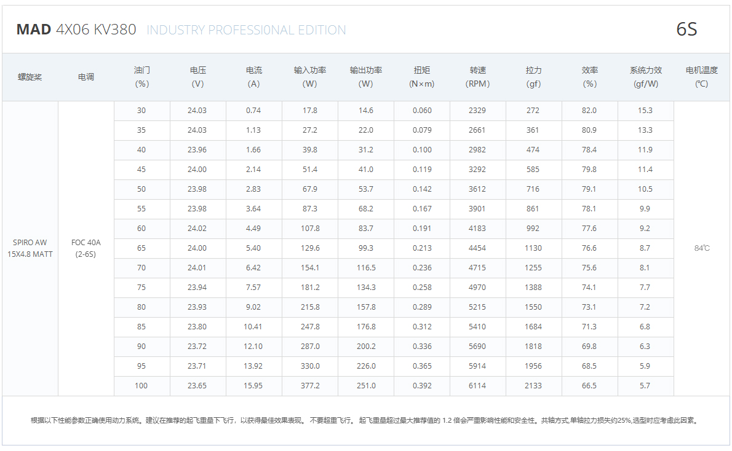Click the SPIRO AW 15X4.8 MATT propeller cell
This screenshot has width=732, height=451.
tap(30, 248)
